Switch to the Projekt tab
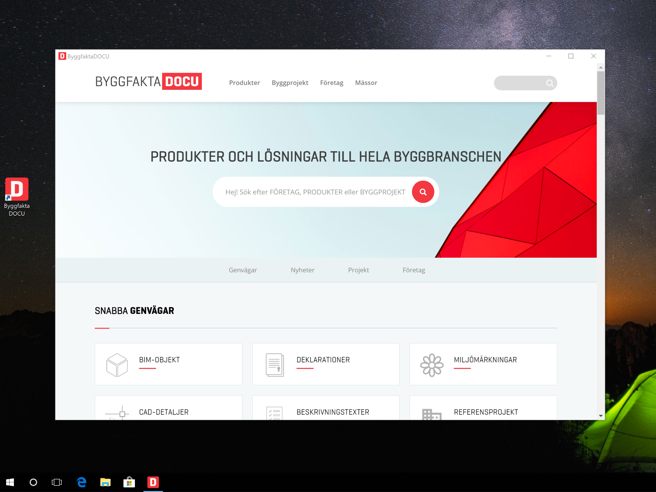656x492 pixels. click(x=358, y=270)
